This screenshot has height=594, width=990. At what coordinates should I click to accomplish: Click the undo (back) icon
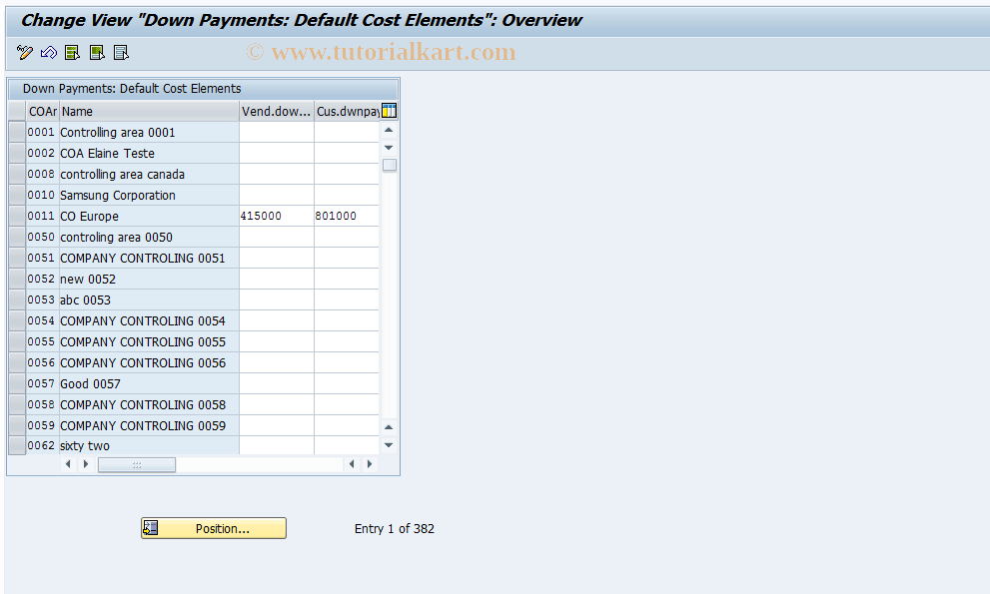point(48,52)
